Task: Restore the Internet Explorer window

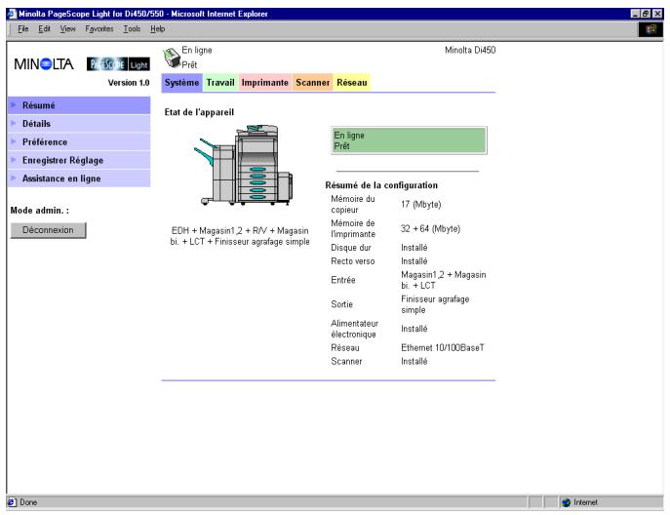Action: tap(646, 14)
